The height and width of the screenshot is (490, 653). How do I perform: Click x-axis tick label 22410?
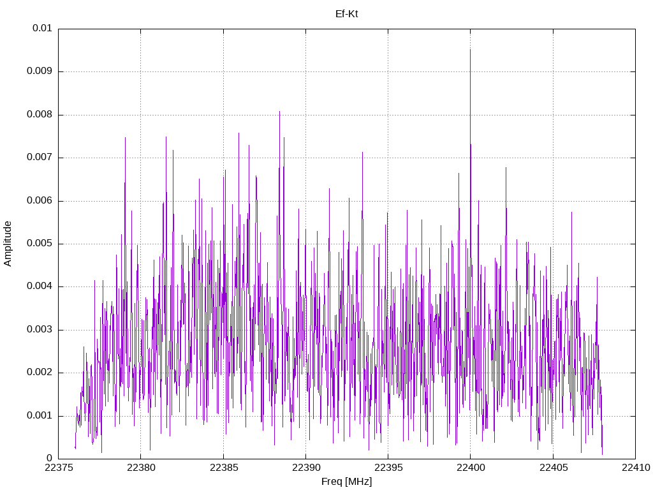[x=636, y=468]
